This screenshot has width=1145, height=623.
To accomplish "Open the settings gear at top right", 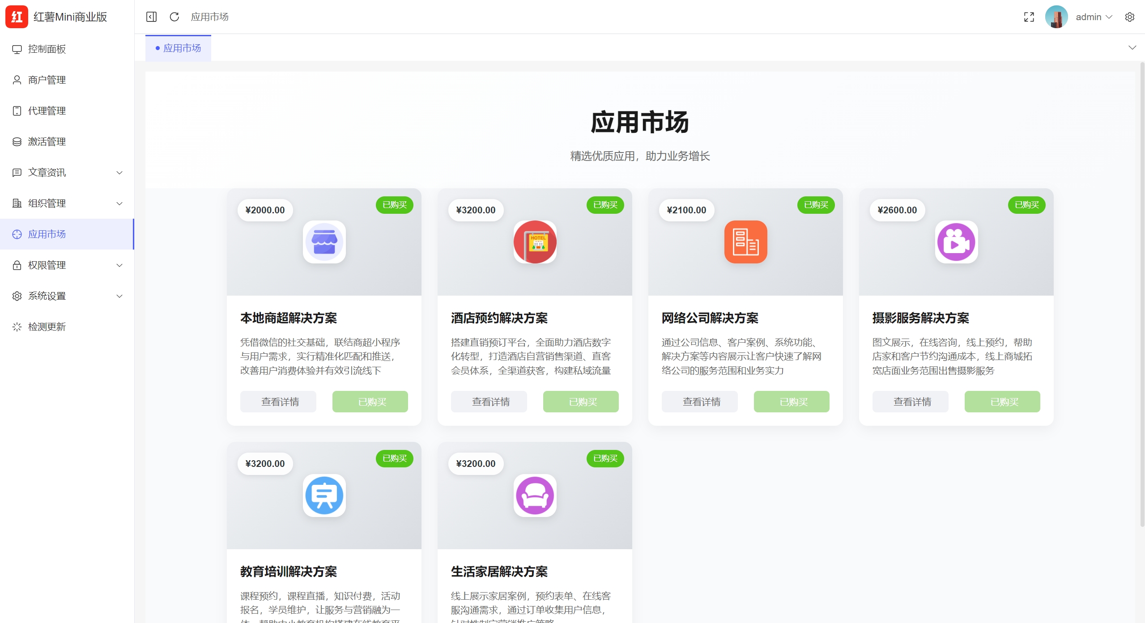I will [1129, 17].
